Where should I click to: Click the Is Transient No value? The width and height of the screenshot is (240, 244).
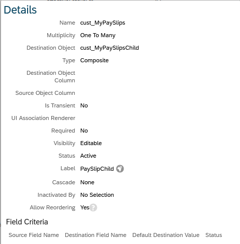(x=84, y=105)
